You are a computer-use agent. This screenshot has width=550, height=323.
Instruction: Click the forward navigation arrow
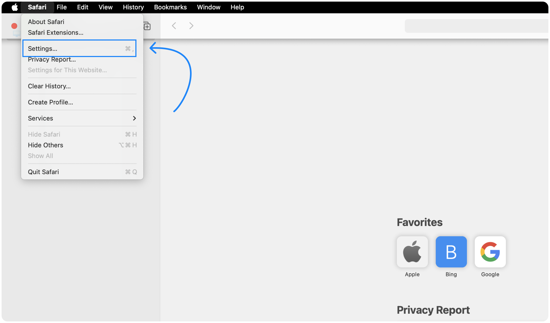coord(191,25)
